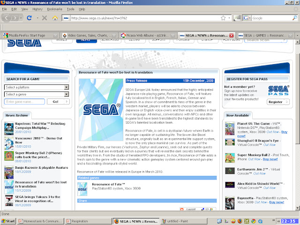Open the File menu
This screenshot has height=225, width=300.
4,9
